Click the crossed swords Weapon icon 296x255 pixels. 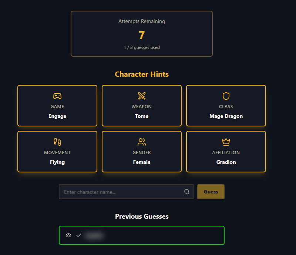click(142, 96)
